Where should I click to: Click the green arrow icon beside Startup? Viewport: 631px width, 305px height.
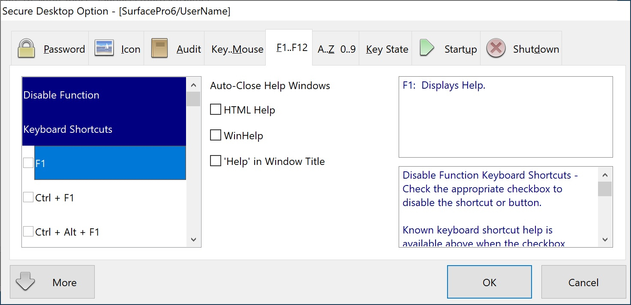pos(427,48)
